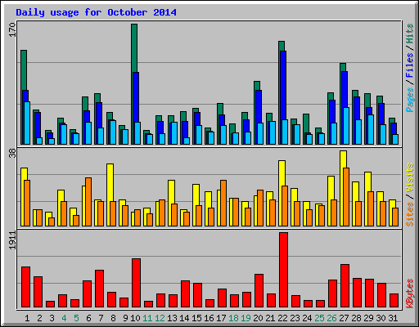Screen dimensions: 419x327
Task: Click the 'Pages' legend label
Action: [410, 100]
